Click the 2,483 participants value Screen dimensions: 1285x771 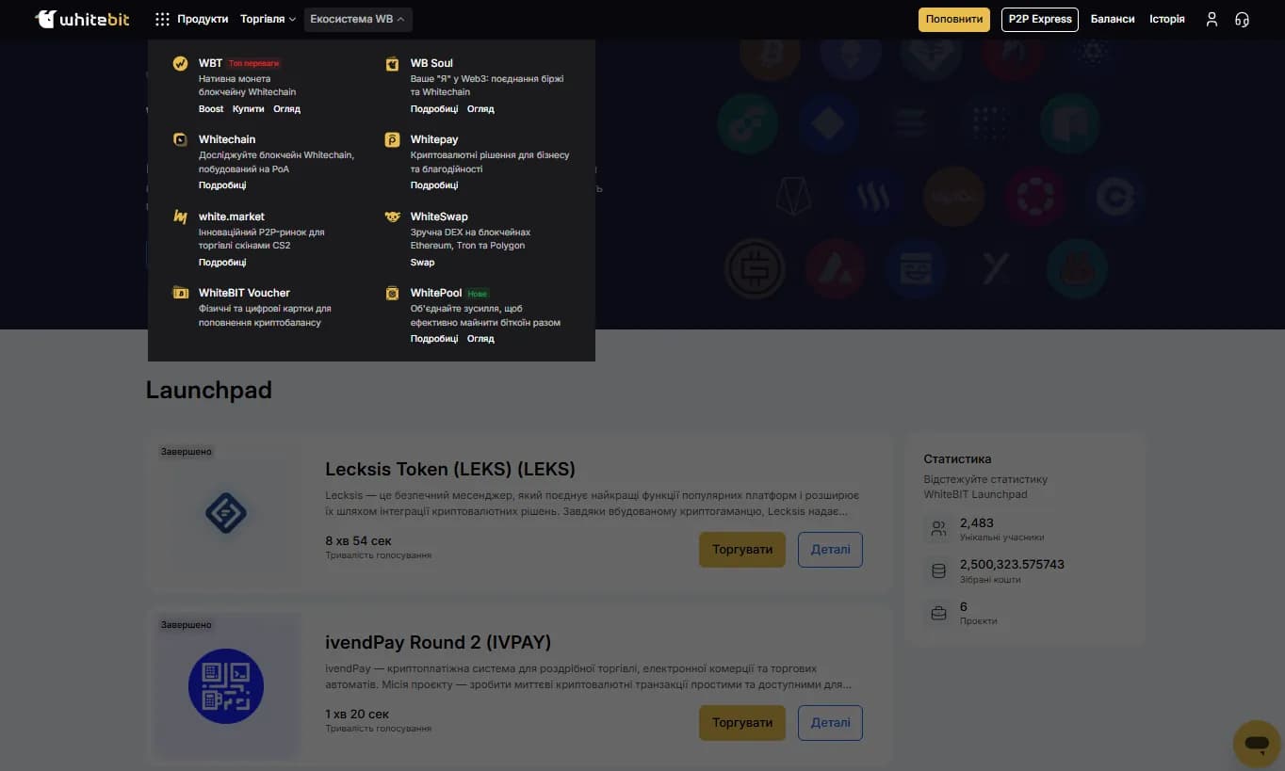(x=977, y=522)
